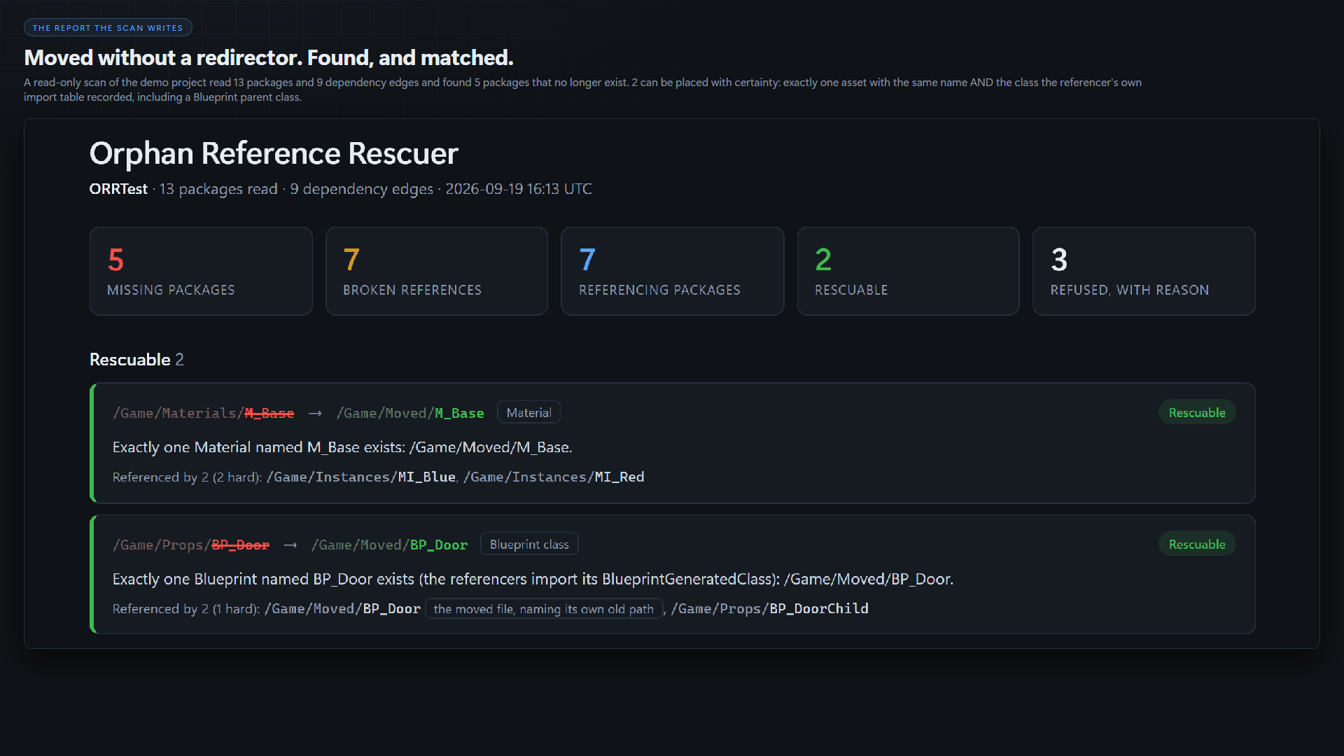Click the 'moved file, naming its own old path' note
Image resolution: width=1344 pixels, height=756 pixels.
click(544, 608)
